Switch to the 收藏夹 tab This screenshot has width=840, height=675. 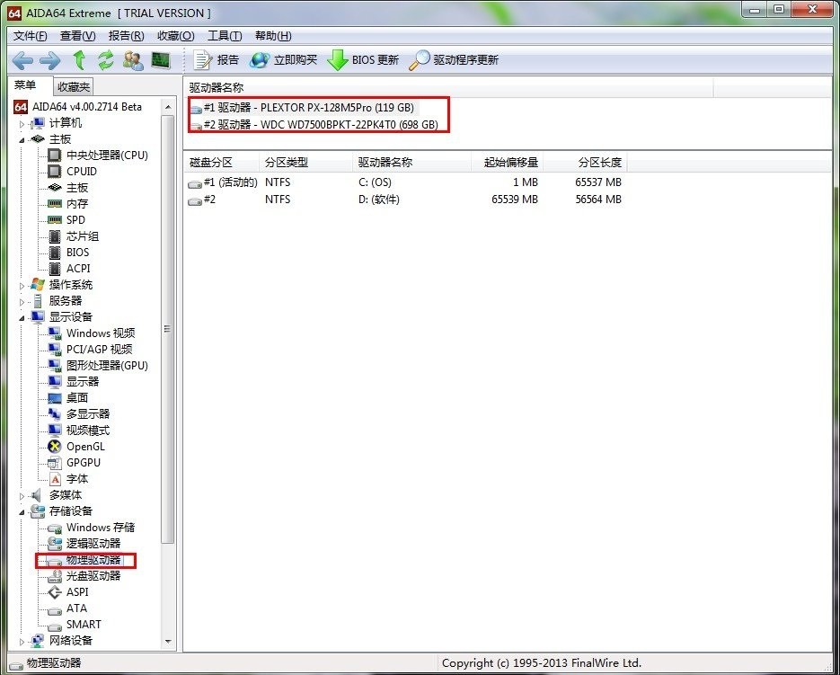[x=74, y=87]
